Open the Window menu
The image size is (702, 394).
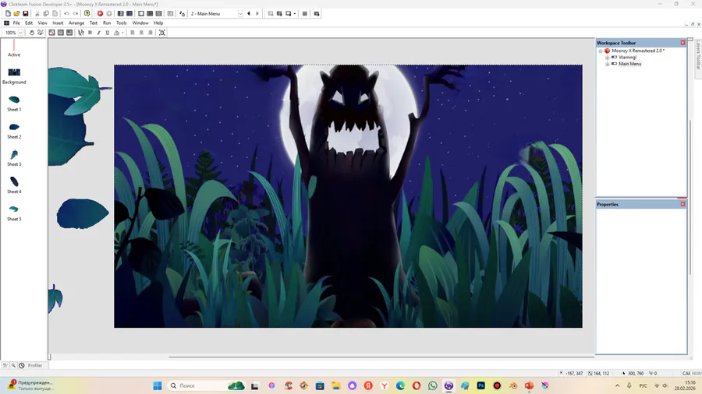pos(140,23)
